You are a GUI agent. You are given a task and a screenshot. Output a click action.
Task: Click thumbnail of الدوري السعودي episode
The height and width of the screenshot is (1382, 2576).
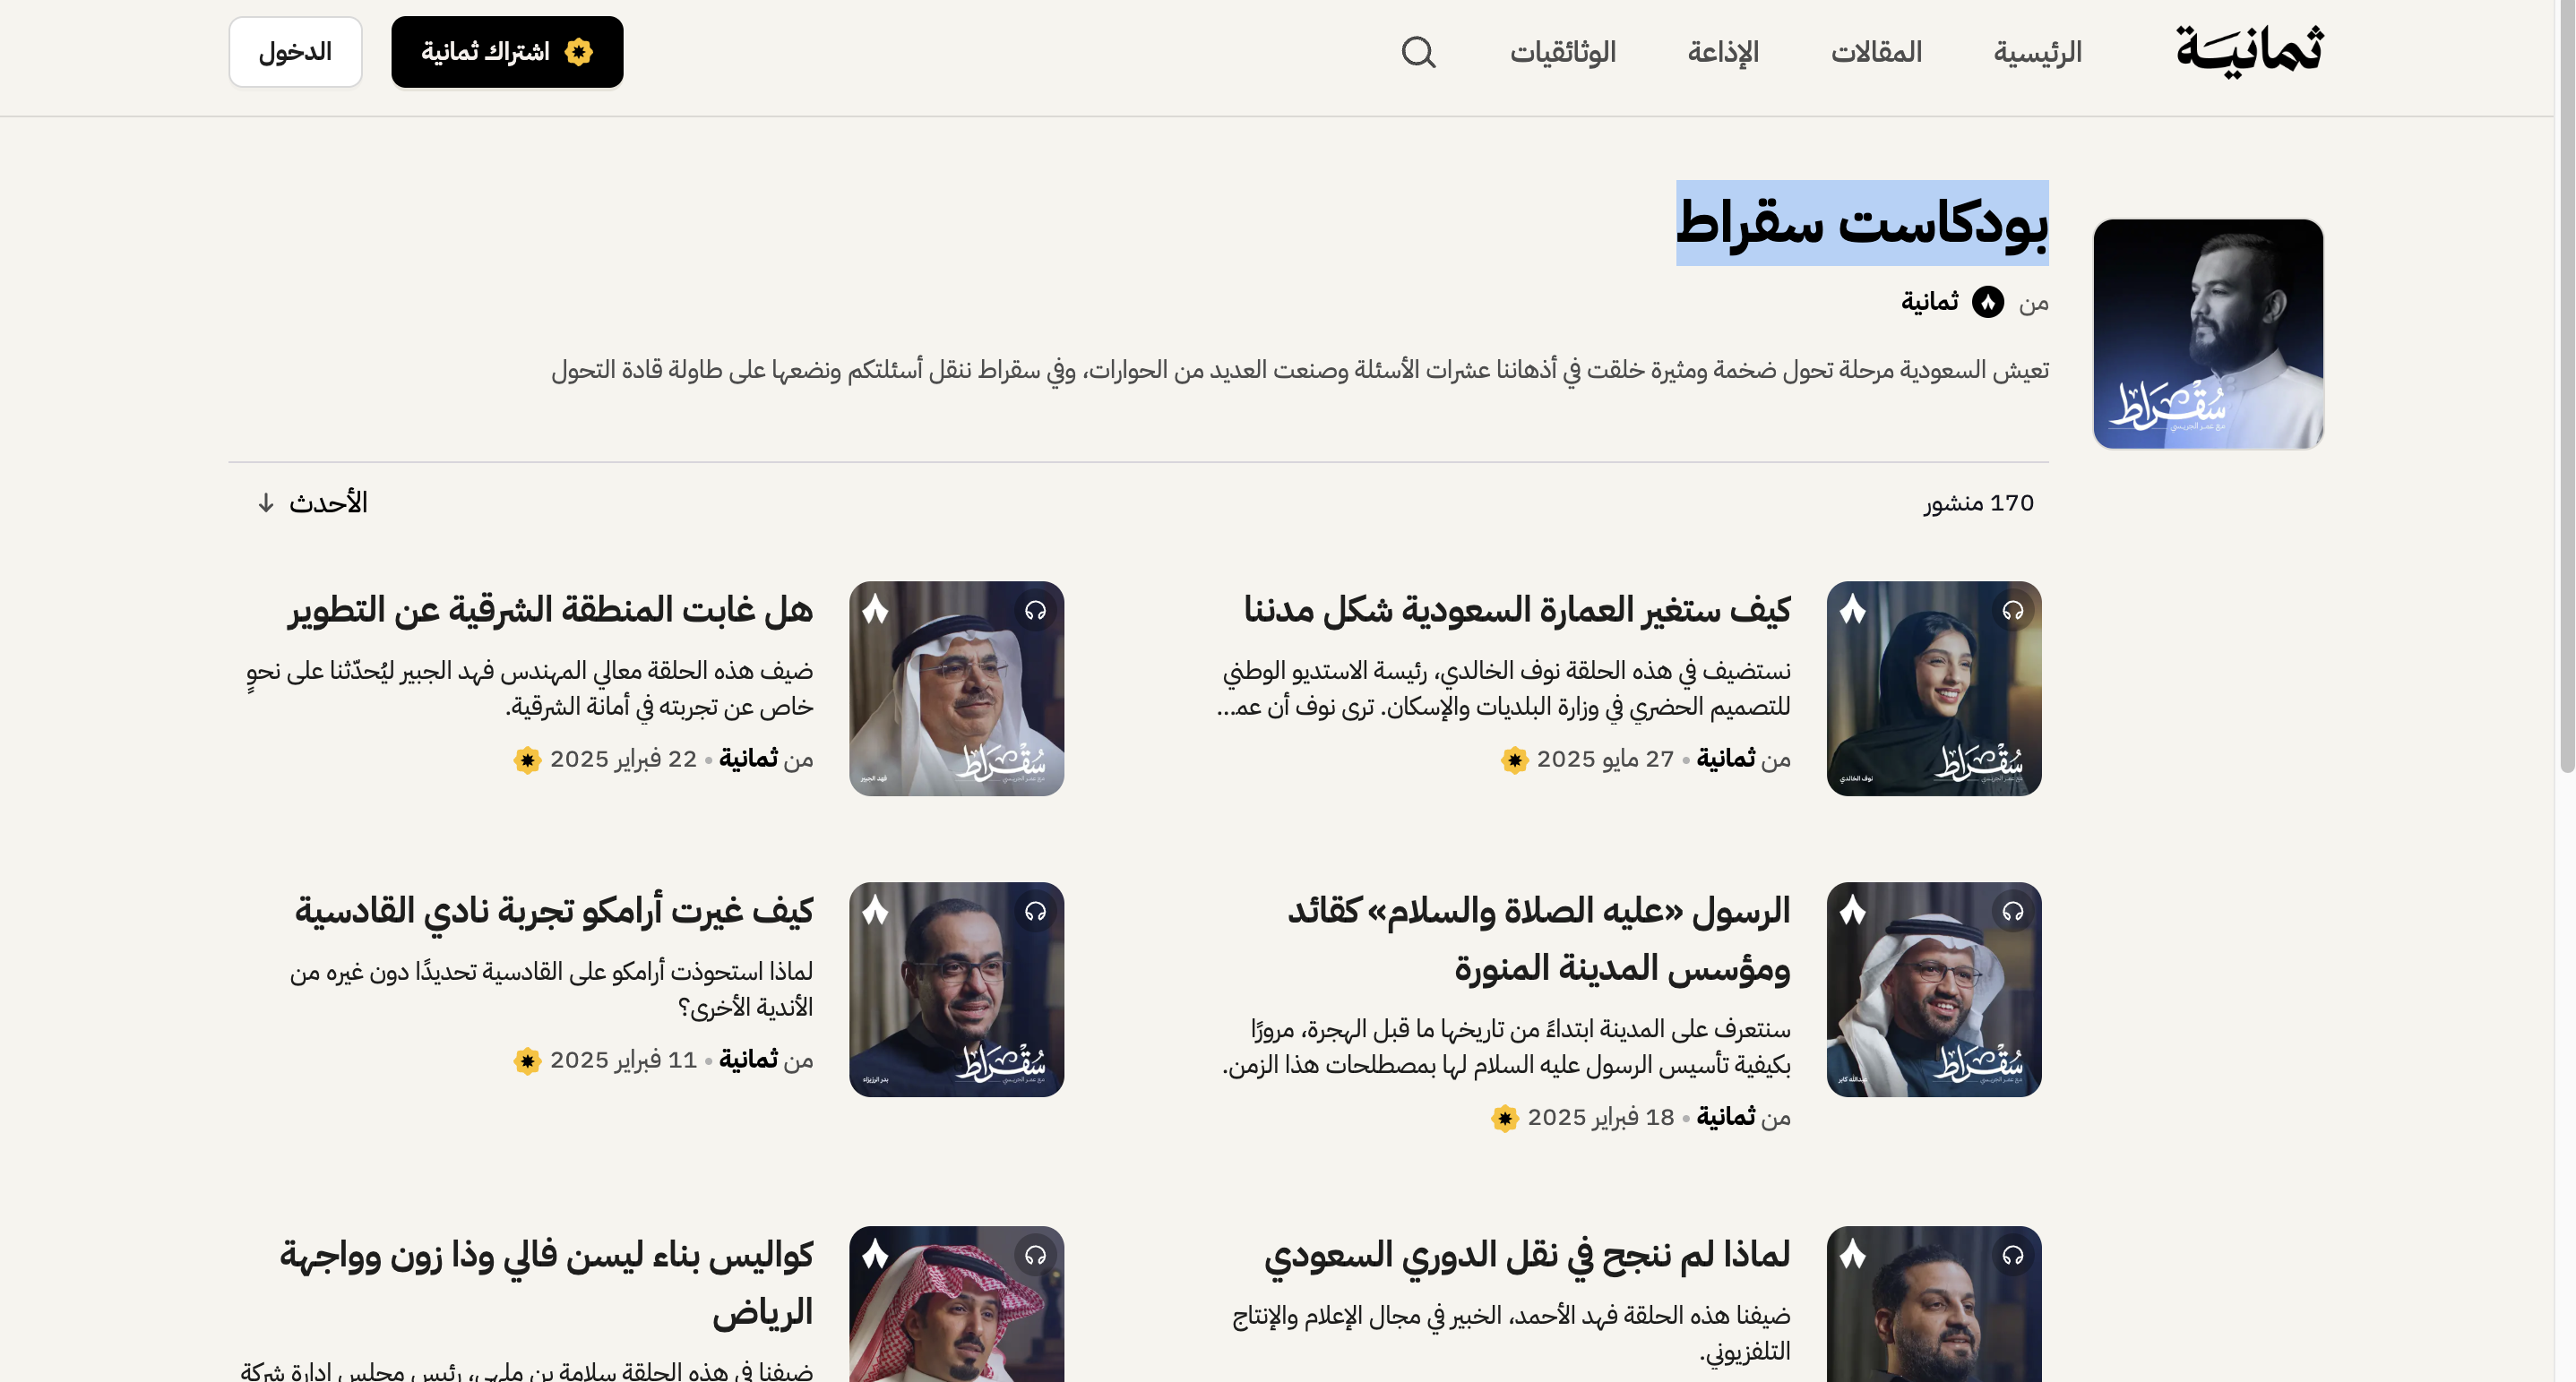coord(1934,1304)
